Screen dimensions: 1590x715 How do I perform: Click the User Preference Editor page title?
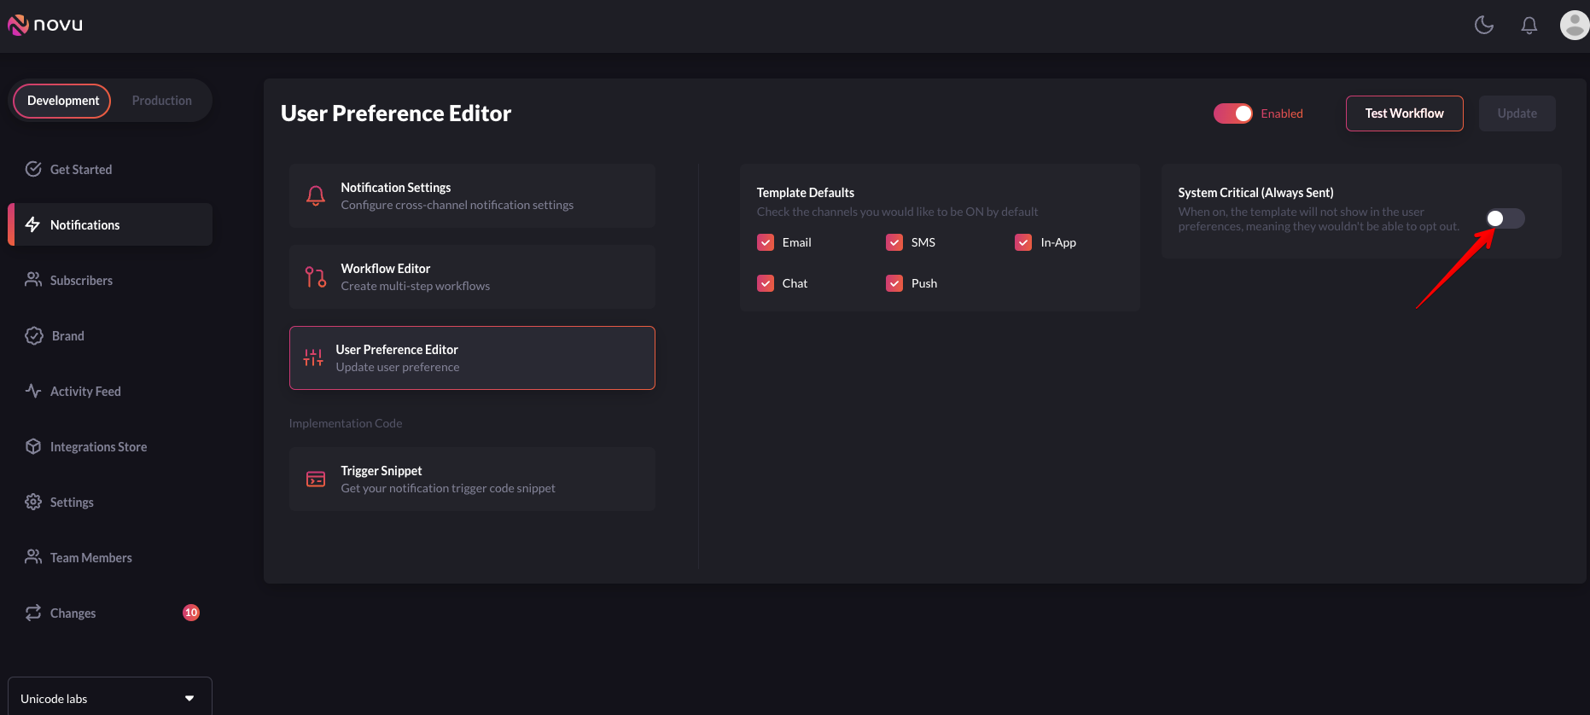[396, 113]
